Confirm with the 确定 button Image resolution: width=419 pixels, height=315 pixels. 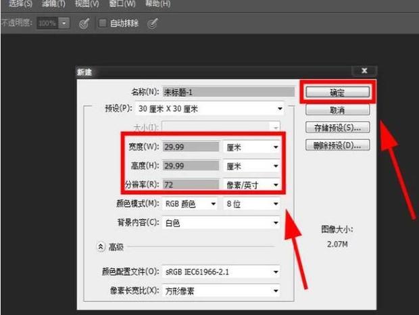(x=338, y=93)
